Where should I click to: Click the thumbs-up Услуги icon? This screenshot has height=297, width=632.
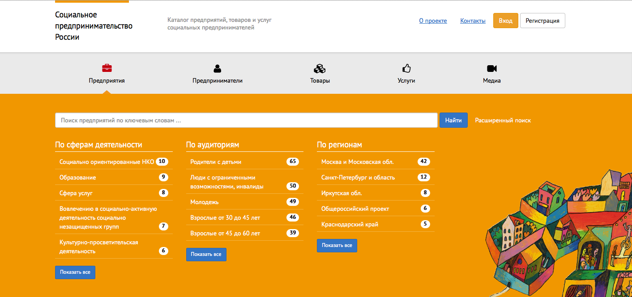(x=406, y=68)
